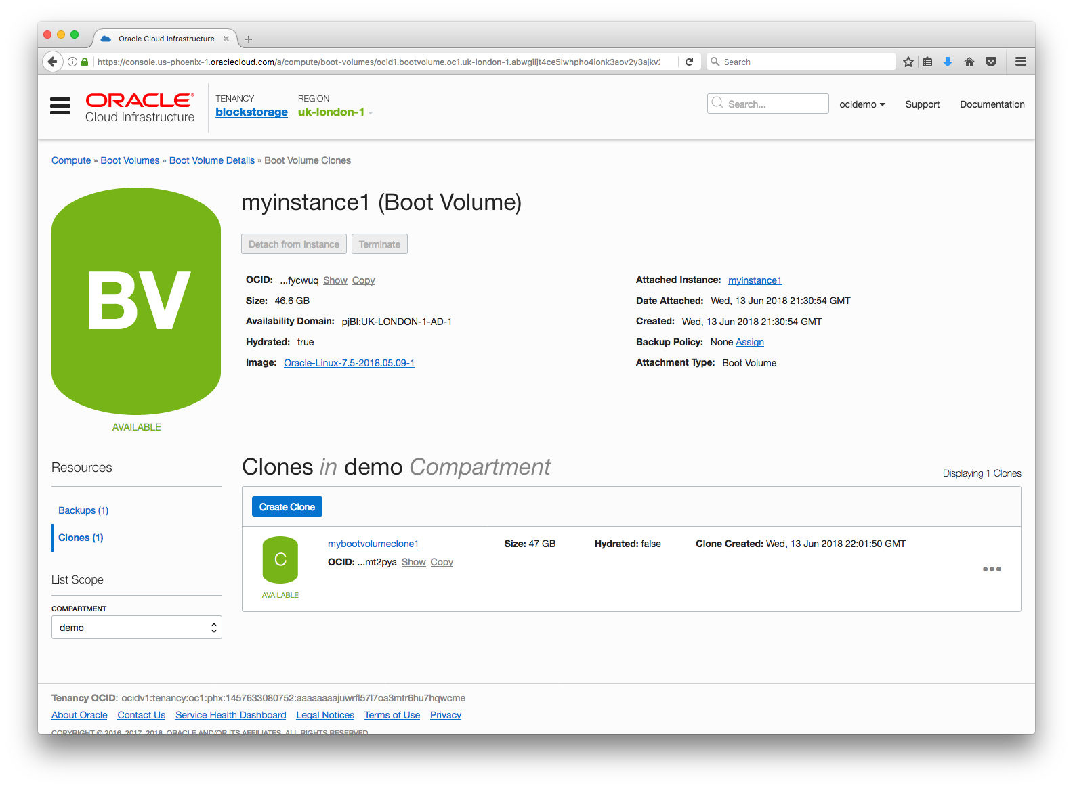1073x788 pixels.
Task: Navigate to Compute breadcrumb
Action: pos(71,160)
